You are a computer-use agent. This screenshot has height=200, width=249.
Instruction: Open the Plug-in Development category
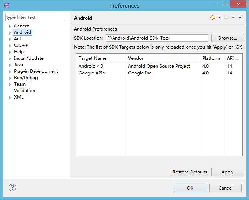coord(36,71)
